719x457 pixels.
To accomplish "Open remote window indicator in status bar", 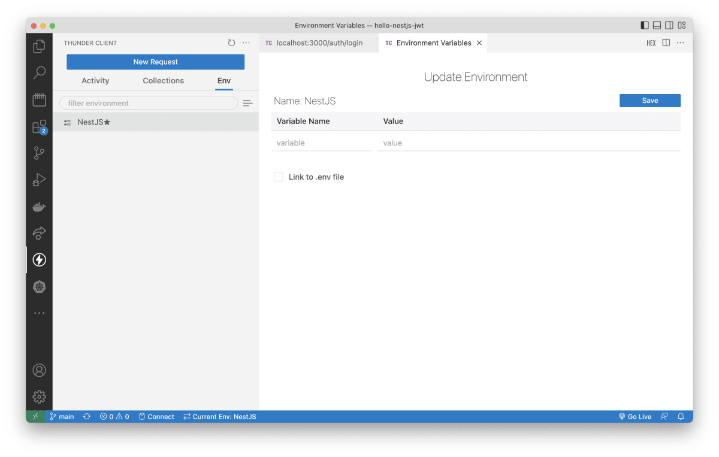I will click(35, 416).
